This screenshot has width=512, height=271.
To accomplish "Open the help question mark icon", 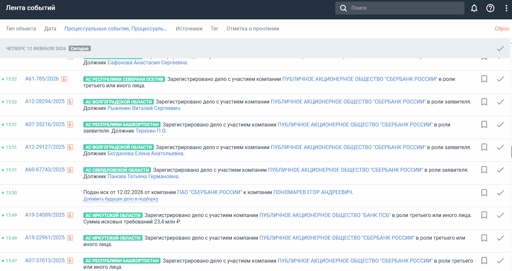I will 490,8.
